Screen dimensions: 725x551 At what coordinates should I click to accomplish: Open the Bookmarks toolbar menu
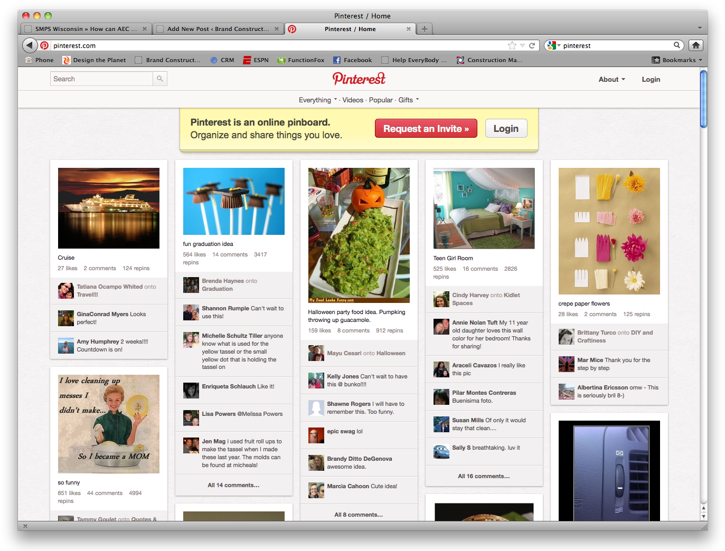677,60
